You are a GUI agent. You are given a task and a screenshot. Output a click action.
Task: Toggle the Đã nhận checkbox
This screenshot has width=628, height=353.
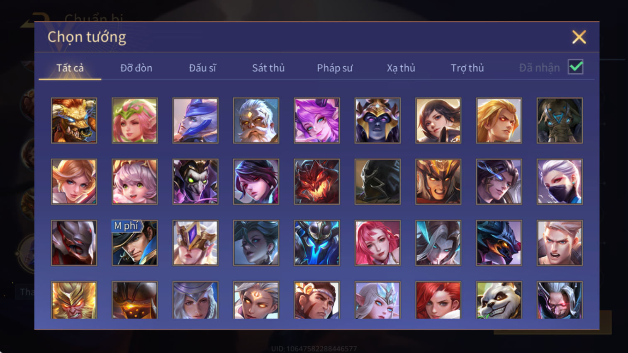(x=576, y=67)
